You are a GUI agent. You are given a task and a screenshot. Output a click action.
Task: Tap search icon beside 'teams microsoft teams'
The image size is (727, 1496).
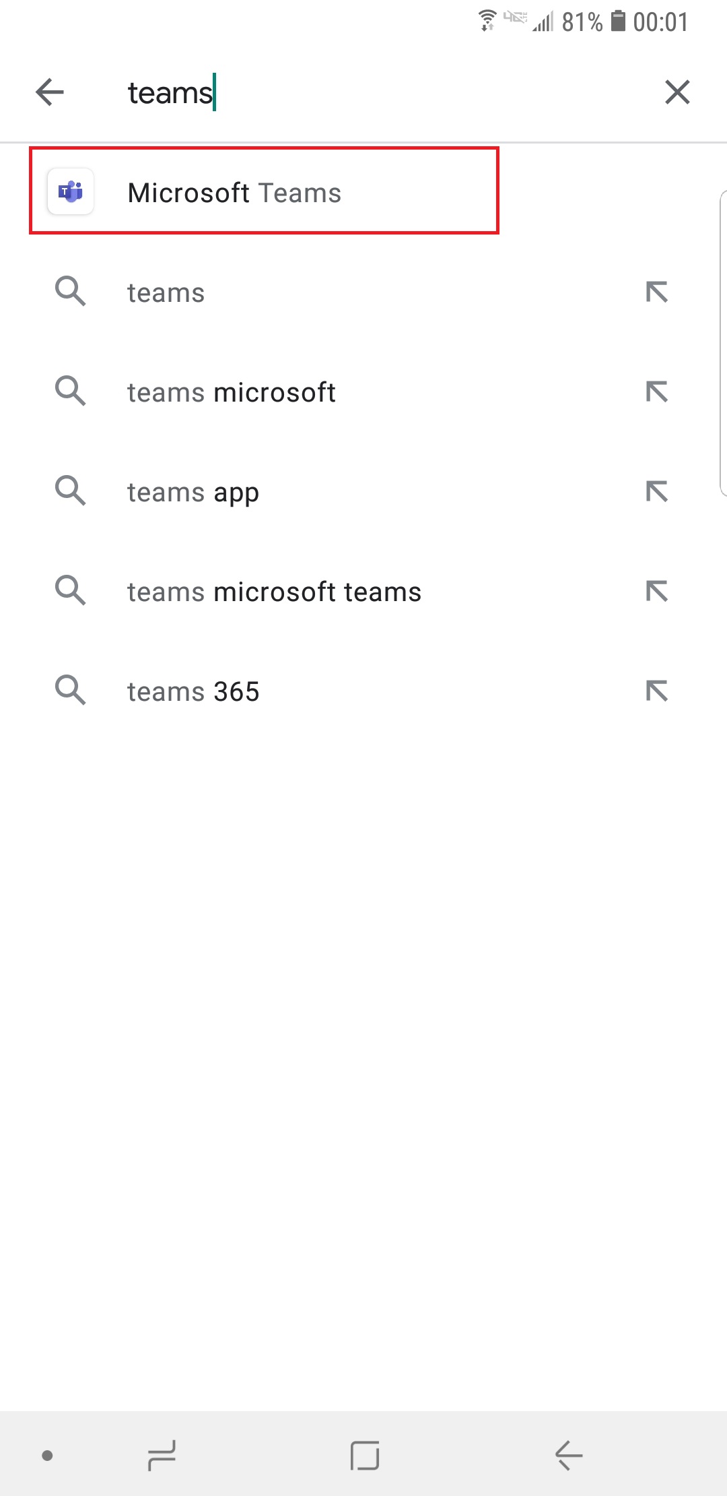tap(71, 591)
